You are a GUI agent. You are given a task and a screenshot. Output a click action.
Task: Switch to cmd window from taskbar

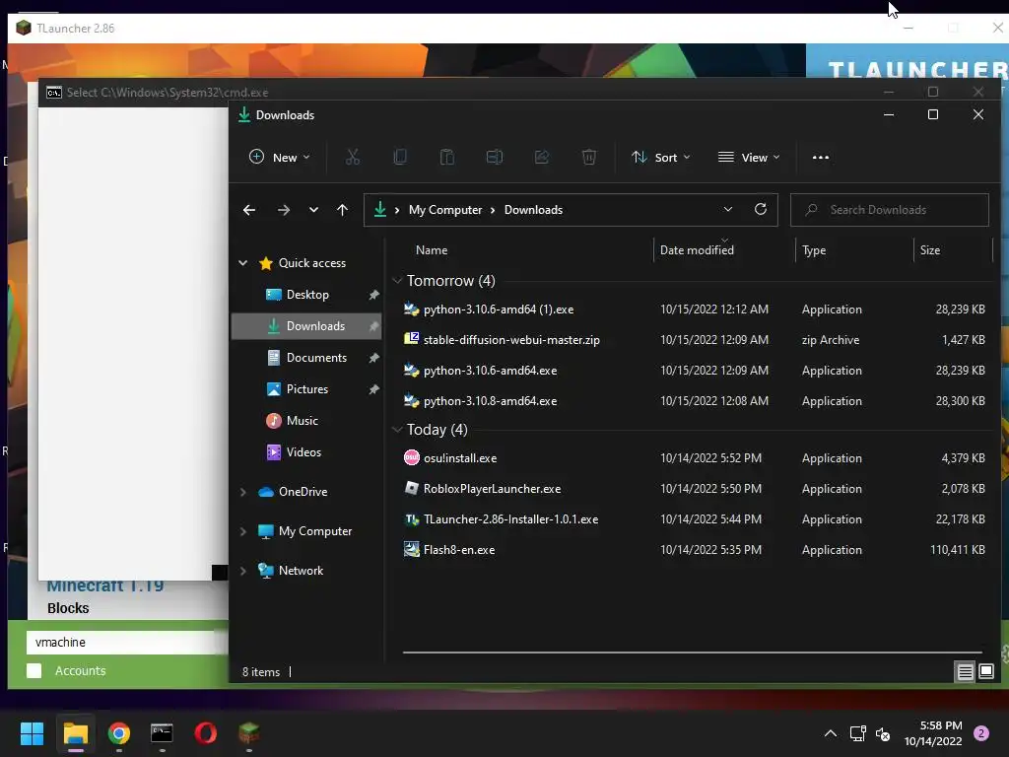pyautogui.click(x=163, y=733)
